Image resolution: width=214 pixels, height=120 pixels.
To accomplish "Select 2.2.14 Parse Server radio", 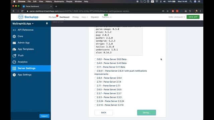I will pyautogui.click(x=95, y=105).
